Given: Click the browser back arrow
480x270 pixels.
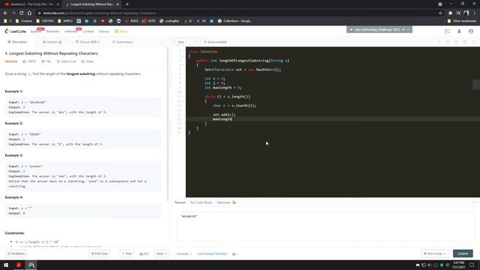Looking at the screenshot, I should pyautogui.click(x=5, y=13).
